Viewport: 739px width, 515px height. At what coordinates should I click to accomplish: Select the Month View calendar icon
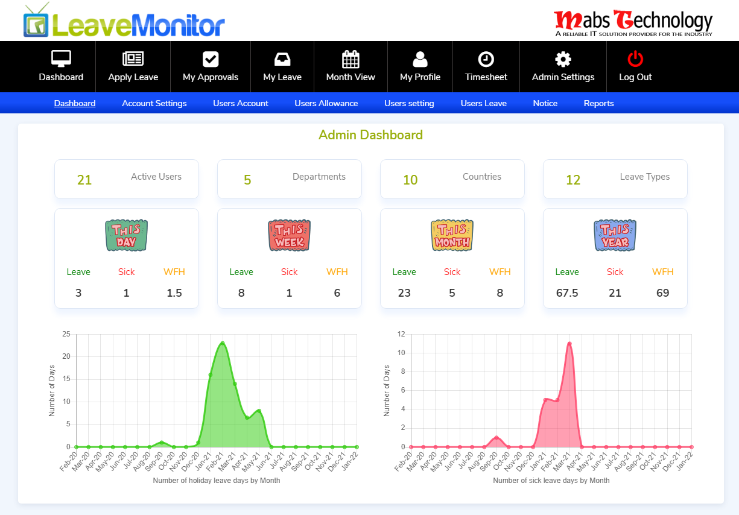tap(350, 58)
